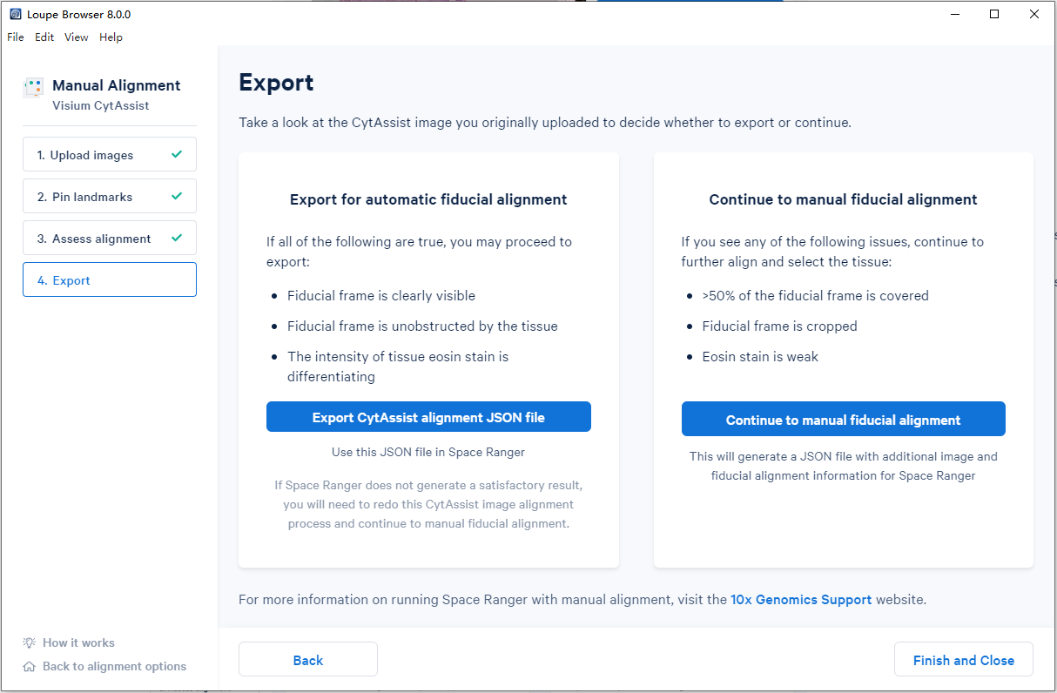Viewport: 1057px width, 693px height.
Task: Export CytAssist alignment JSON file
Action: [428, 417]
